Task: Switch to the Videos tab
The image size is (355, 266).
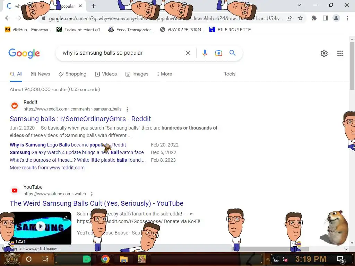Action: (x=106, y=74)
